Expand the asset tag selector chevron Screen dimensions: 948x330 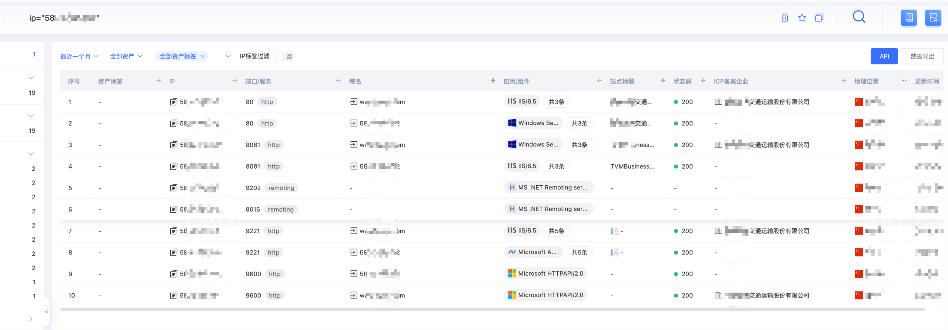click(x=228, y=56)
